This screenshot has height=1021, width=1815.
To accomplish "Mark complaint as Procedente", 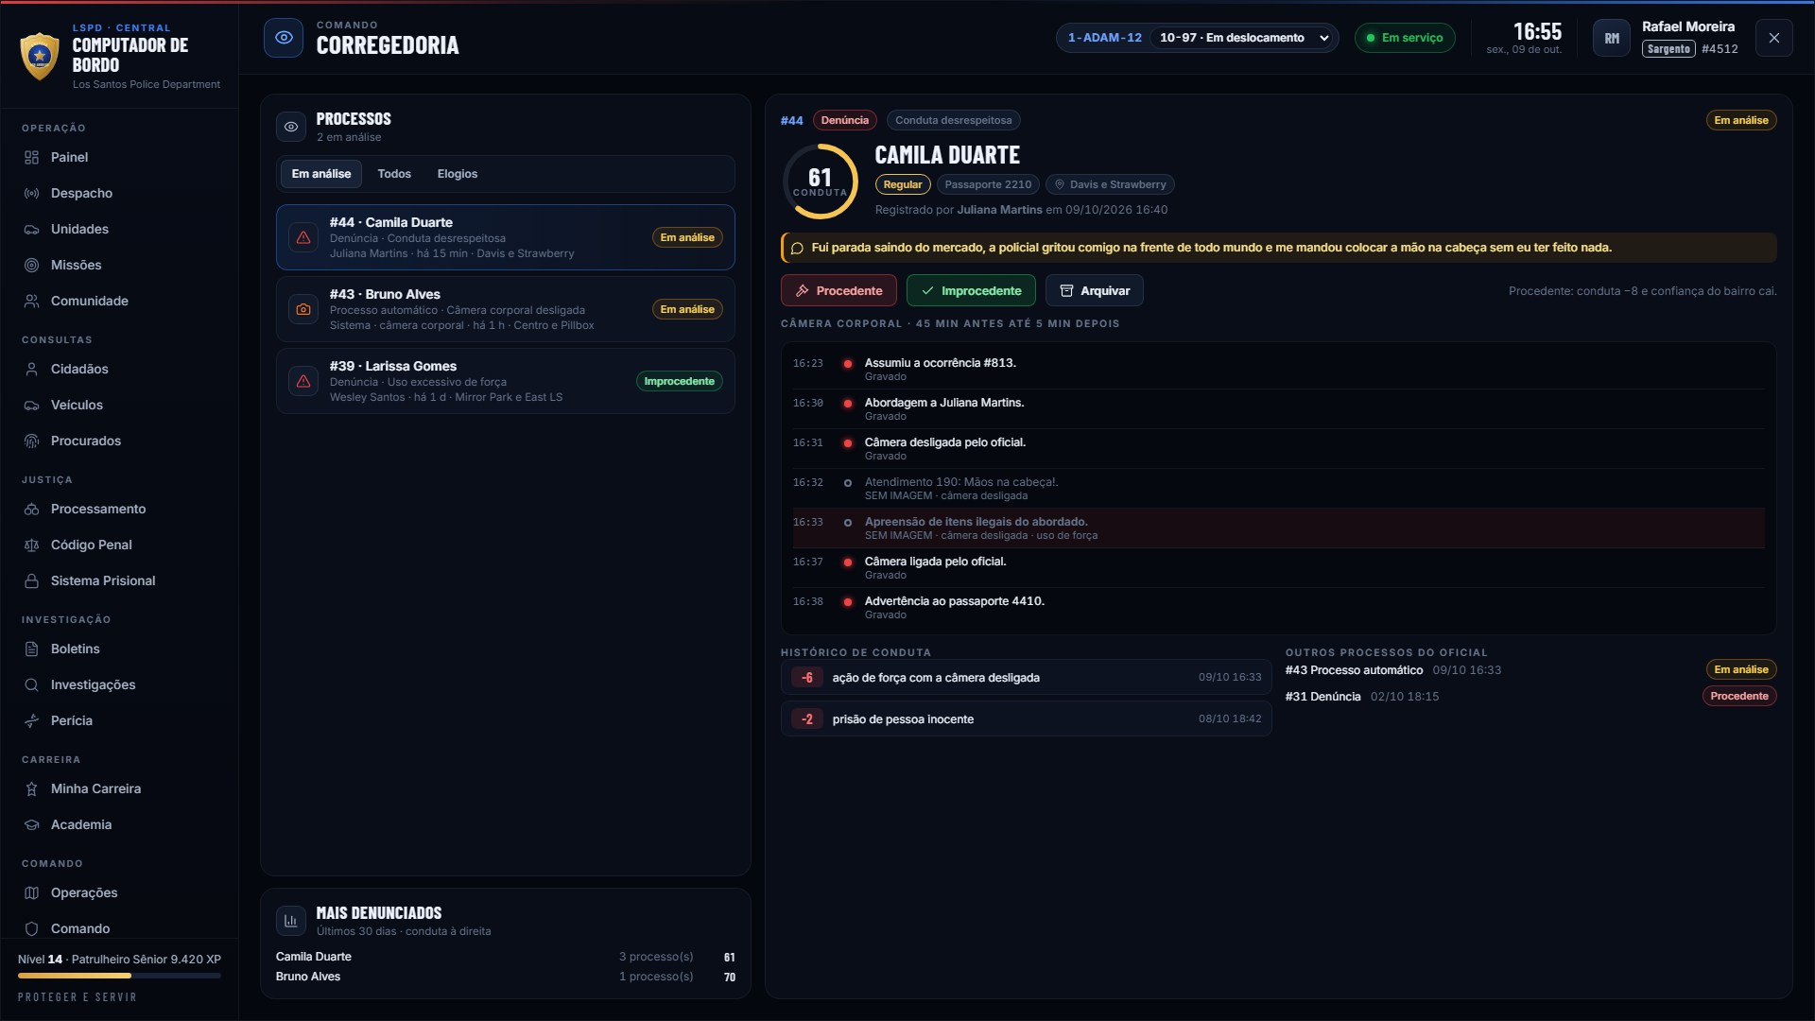I will tap(838, 290).
